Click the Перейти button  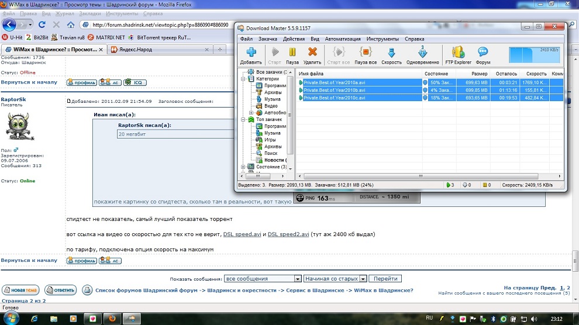pyautogui.click(x=385, y=278)
